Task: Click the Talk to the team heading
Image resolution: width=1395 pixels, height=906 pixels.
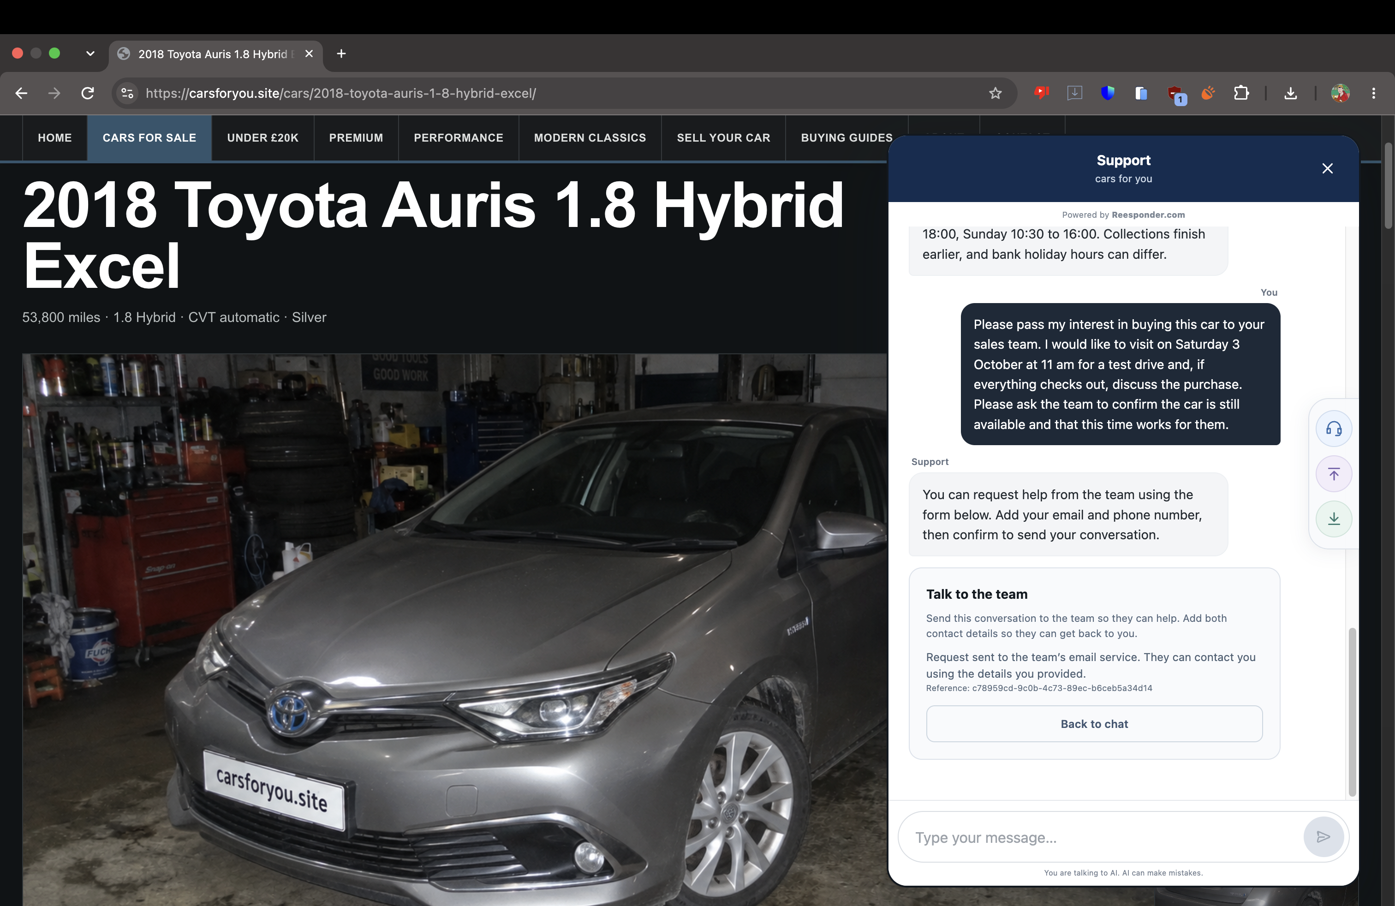Action: pyautogui.click(x=977, y=594)
